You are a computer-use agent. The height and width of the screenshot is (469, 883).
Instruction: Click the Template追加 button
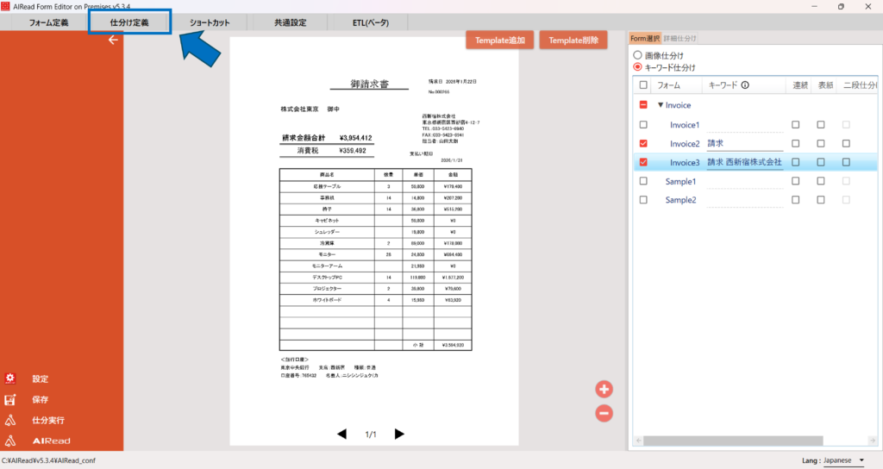coord(499,40)
